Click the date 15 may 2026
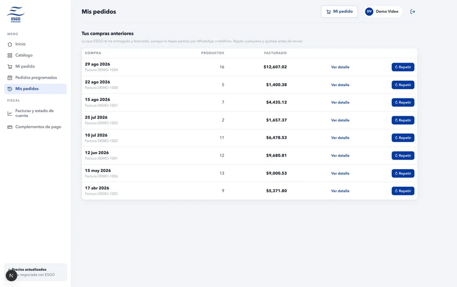Screen dimensions: 457x287 tap(98, 171)
